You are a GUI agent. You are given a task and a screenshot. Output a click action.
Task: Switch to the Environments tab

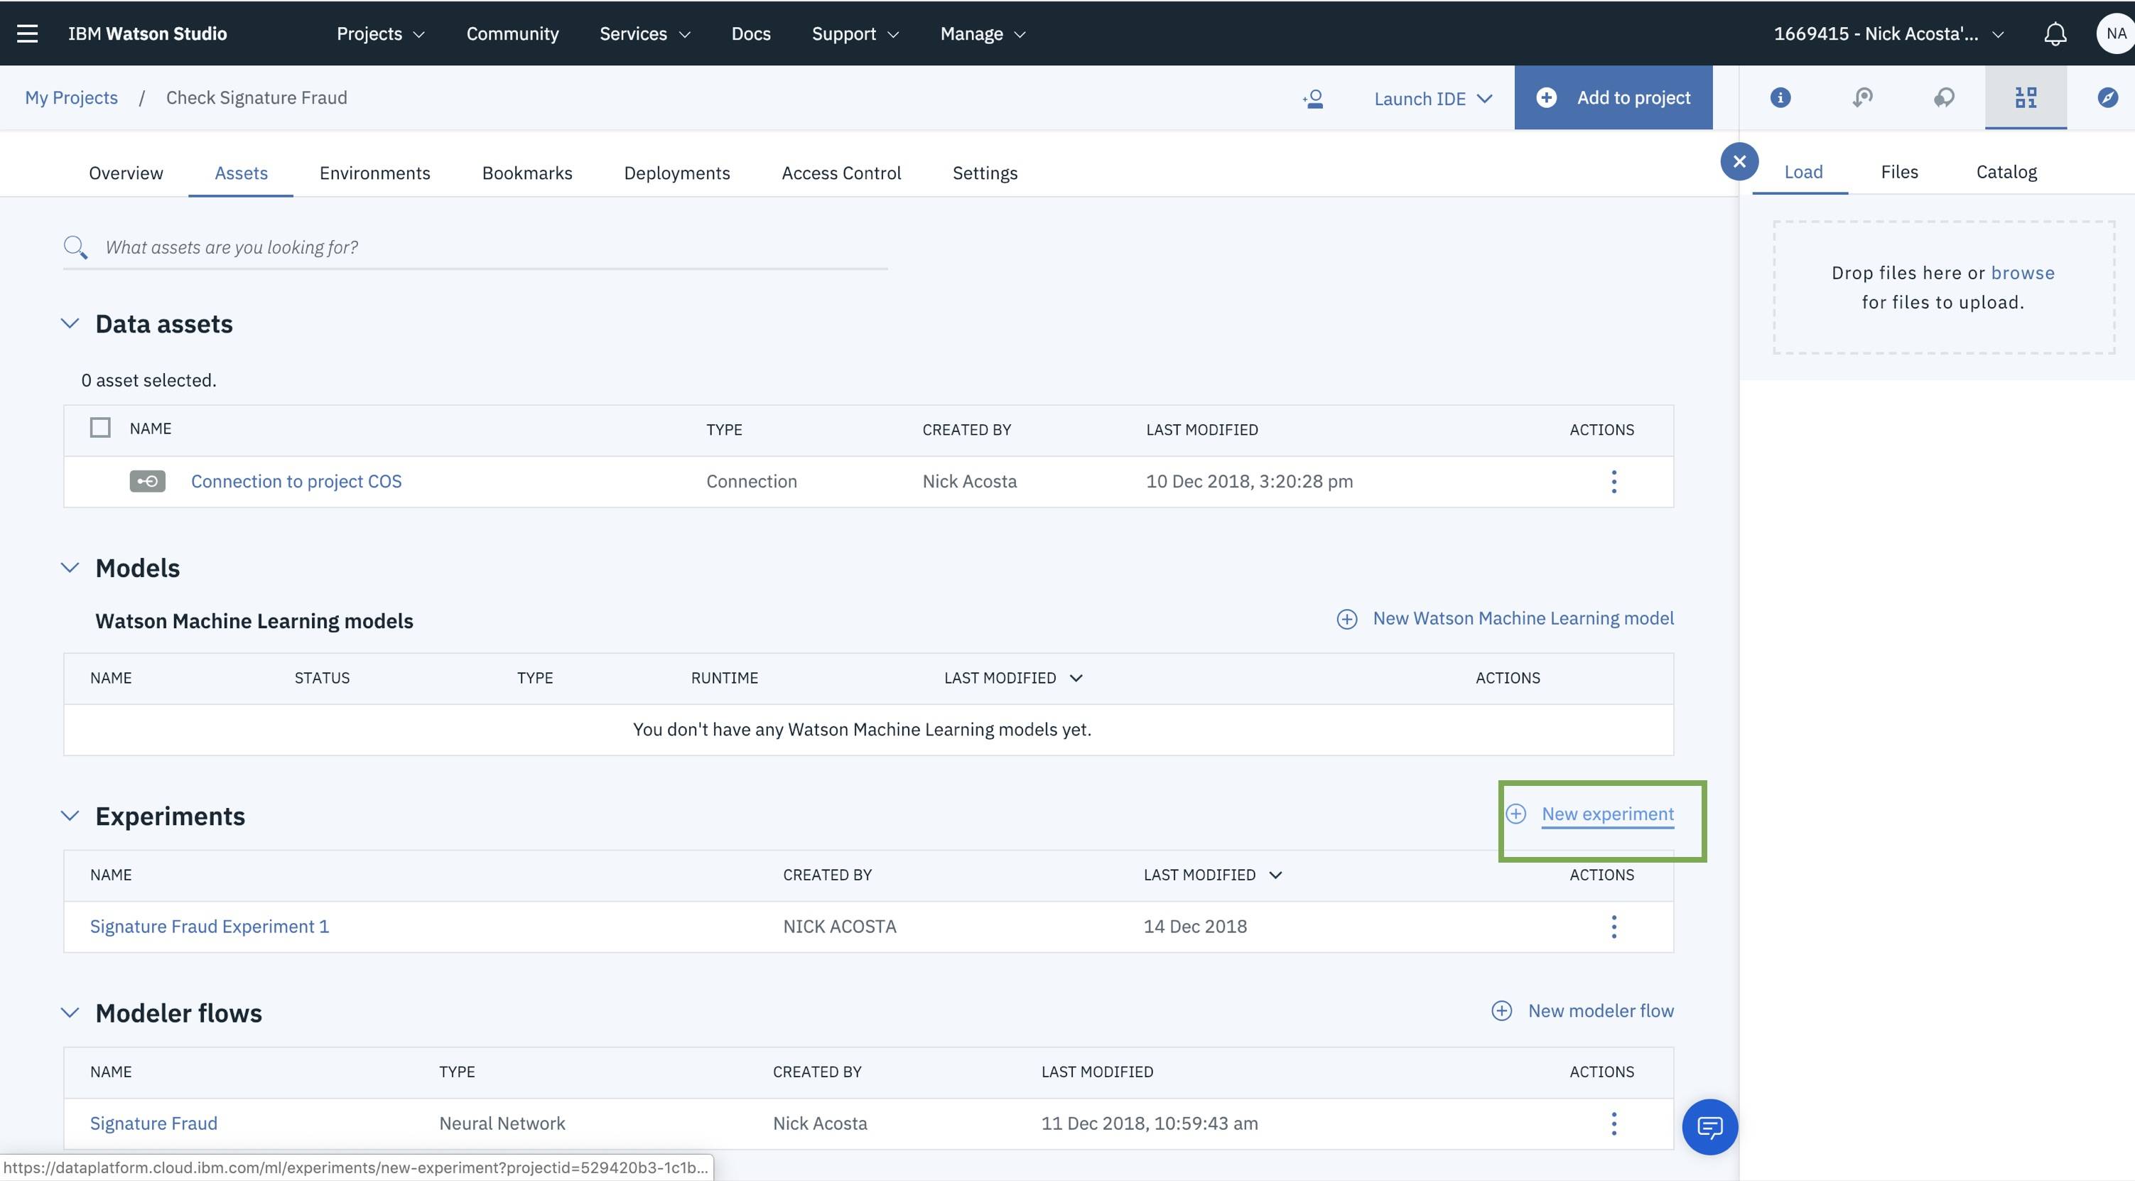point(374,173)
